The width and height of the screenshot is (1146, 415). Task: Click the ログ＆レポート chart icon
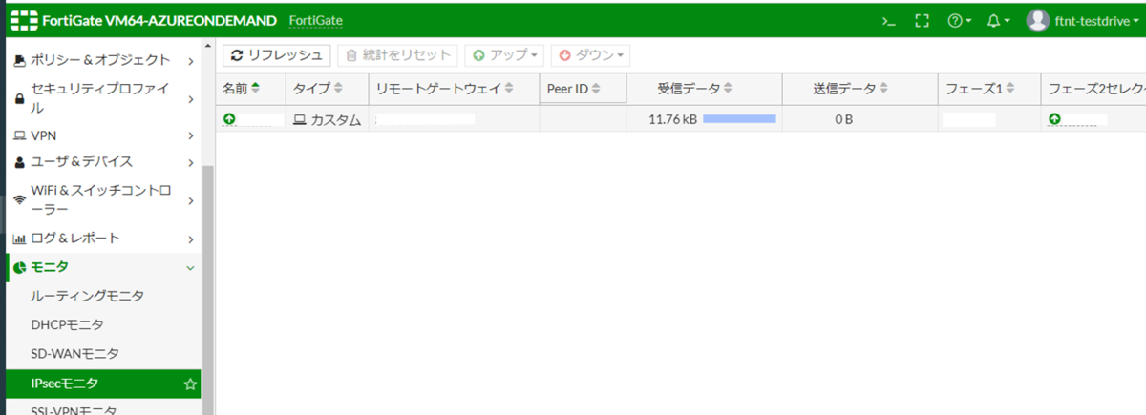pos(19,239)
